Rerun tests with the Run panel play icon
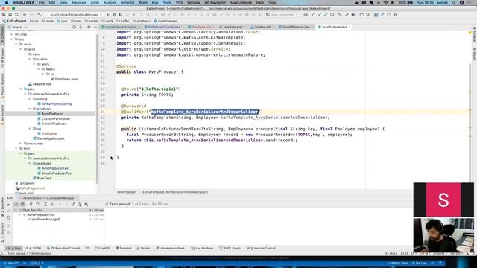The image size is (477, 268). (8, 205)
